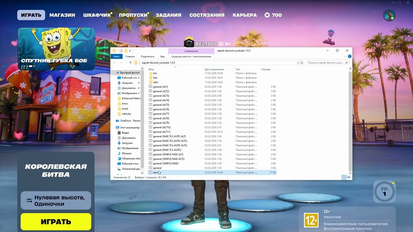Viewport: 413px width, 232px height.
Task: Click the level УР. 1 badge
Action: pos(384,192)
